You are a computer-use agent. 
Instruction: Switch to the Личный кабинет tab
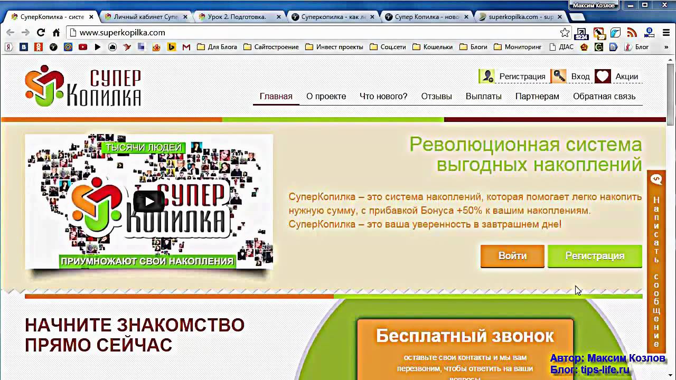coord(145,17)
